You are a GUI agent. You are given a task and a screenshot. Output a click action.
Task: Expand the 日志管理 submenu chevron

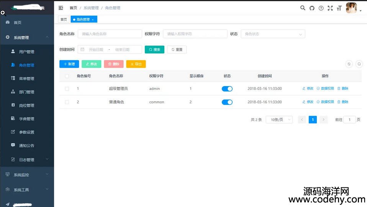47,159
